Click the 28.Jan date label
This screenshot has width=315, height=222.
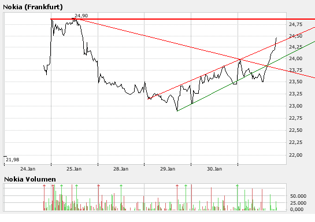(121, 169)
